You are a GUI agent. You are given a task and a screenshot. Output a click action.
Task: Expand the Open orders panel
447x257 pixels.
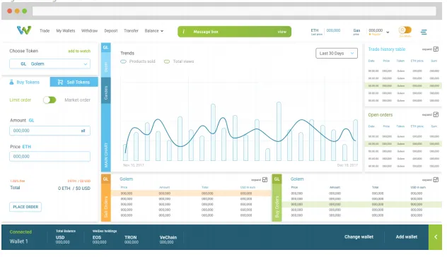[436, 114]
